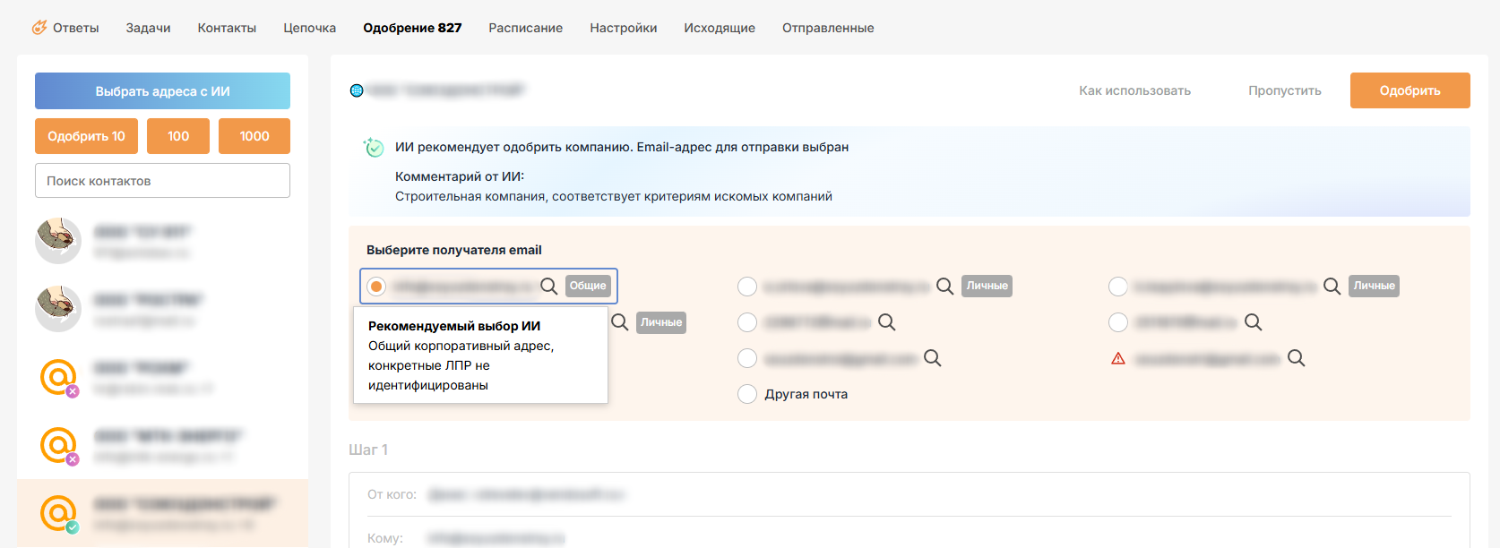Click the Ответы logo icon in navigation
1500x548 pixels.
click(x=39, y=28)
